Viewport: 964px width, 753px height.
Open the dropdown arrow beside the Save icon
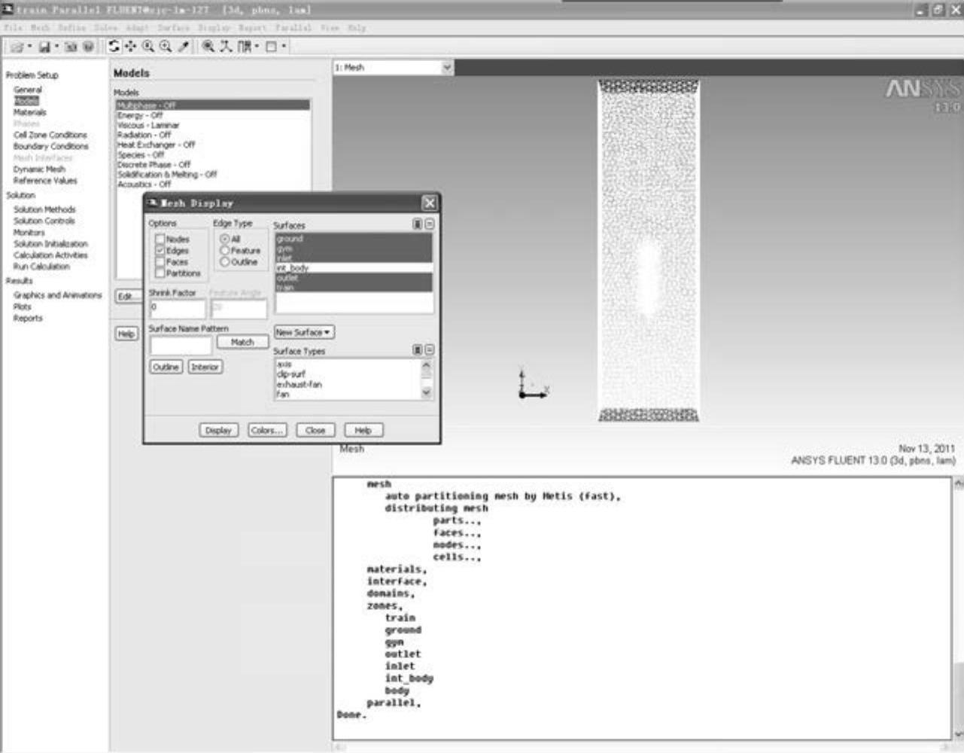pos(57,47)
